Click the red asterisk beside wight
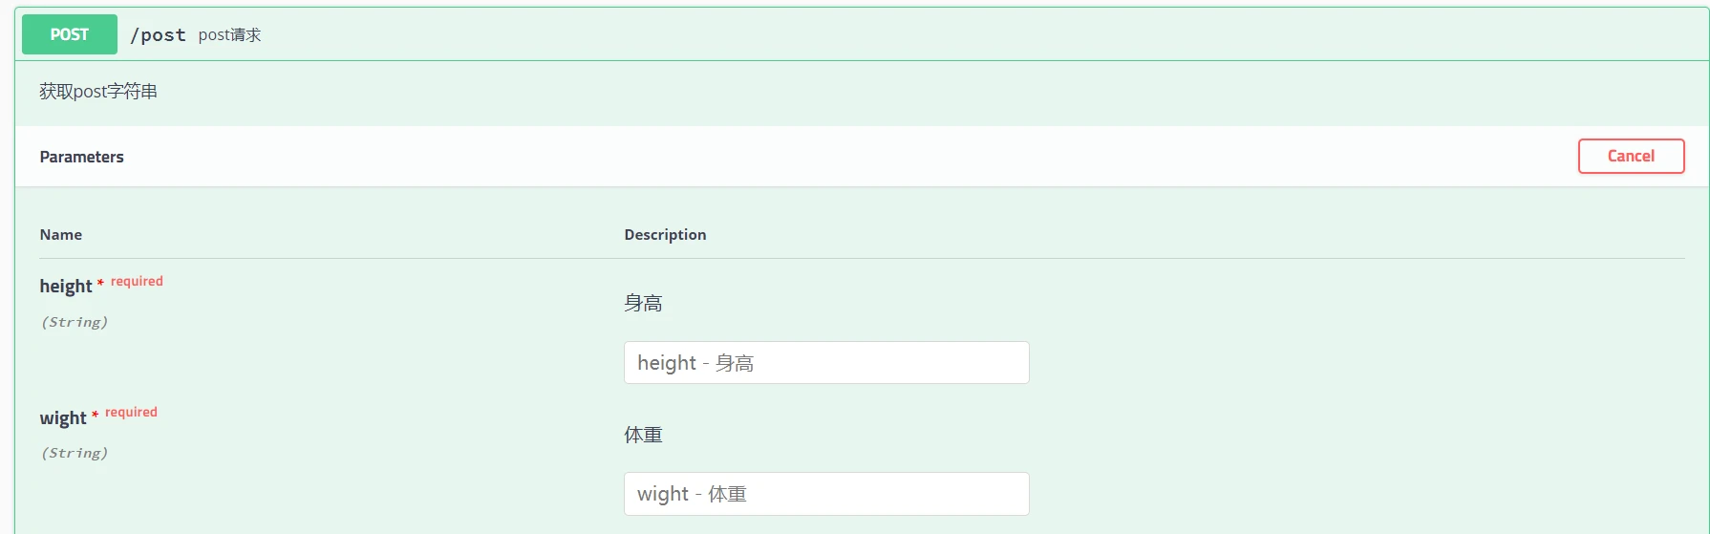1710x534 pixels. click(95, 415)
